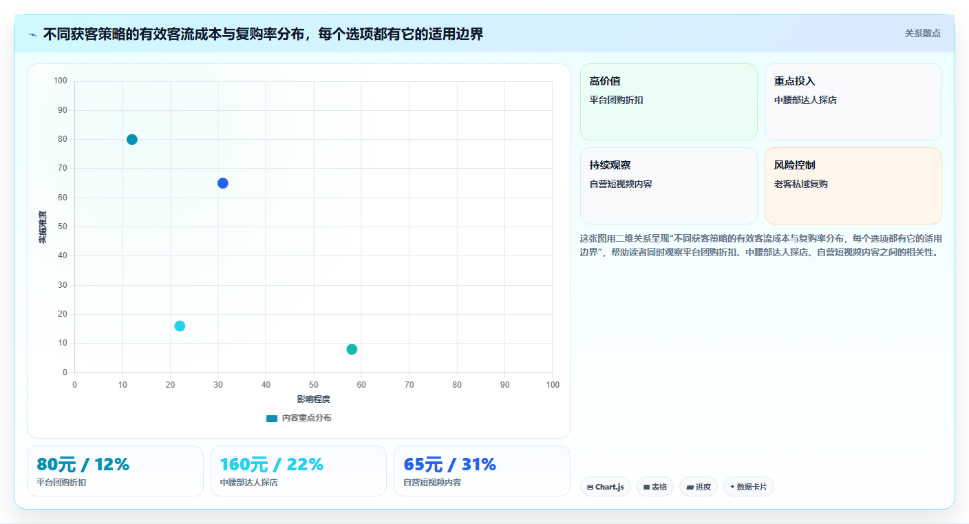Click the x-axis tick label 70

coord(409,385)
